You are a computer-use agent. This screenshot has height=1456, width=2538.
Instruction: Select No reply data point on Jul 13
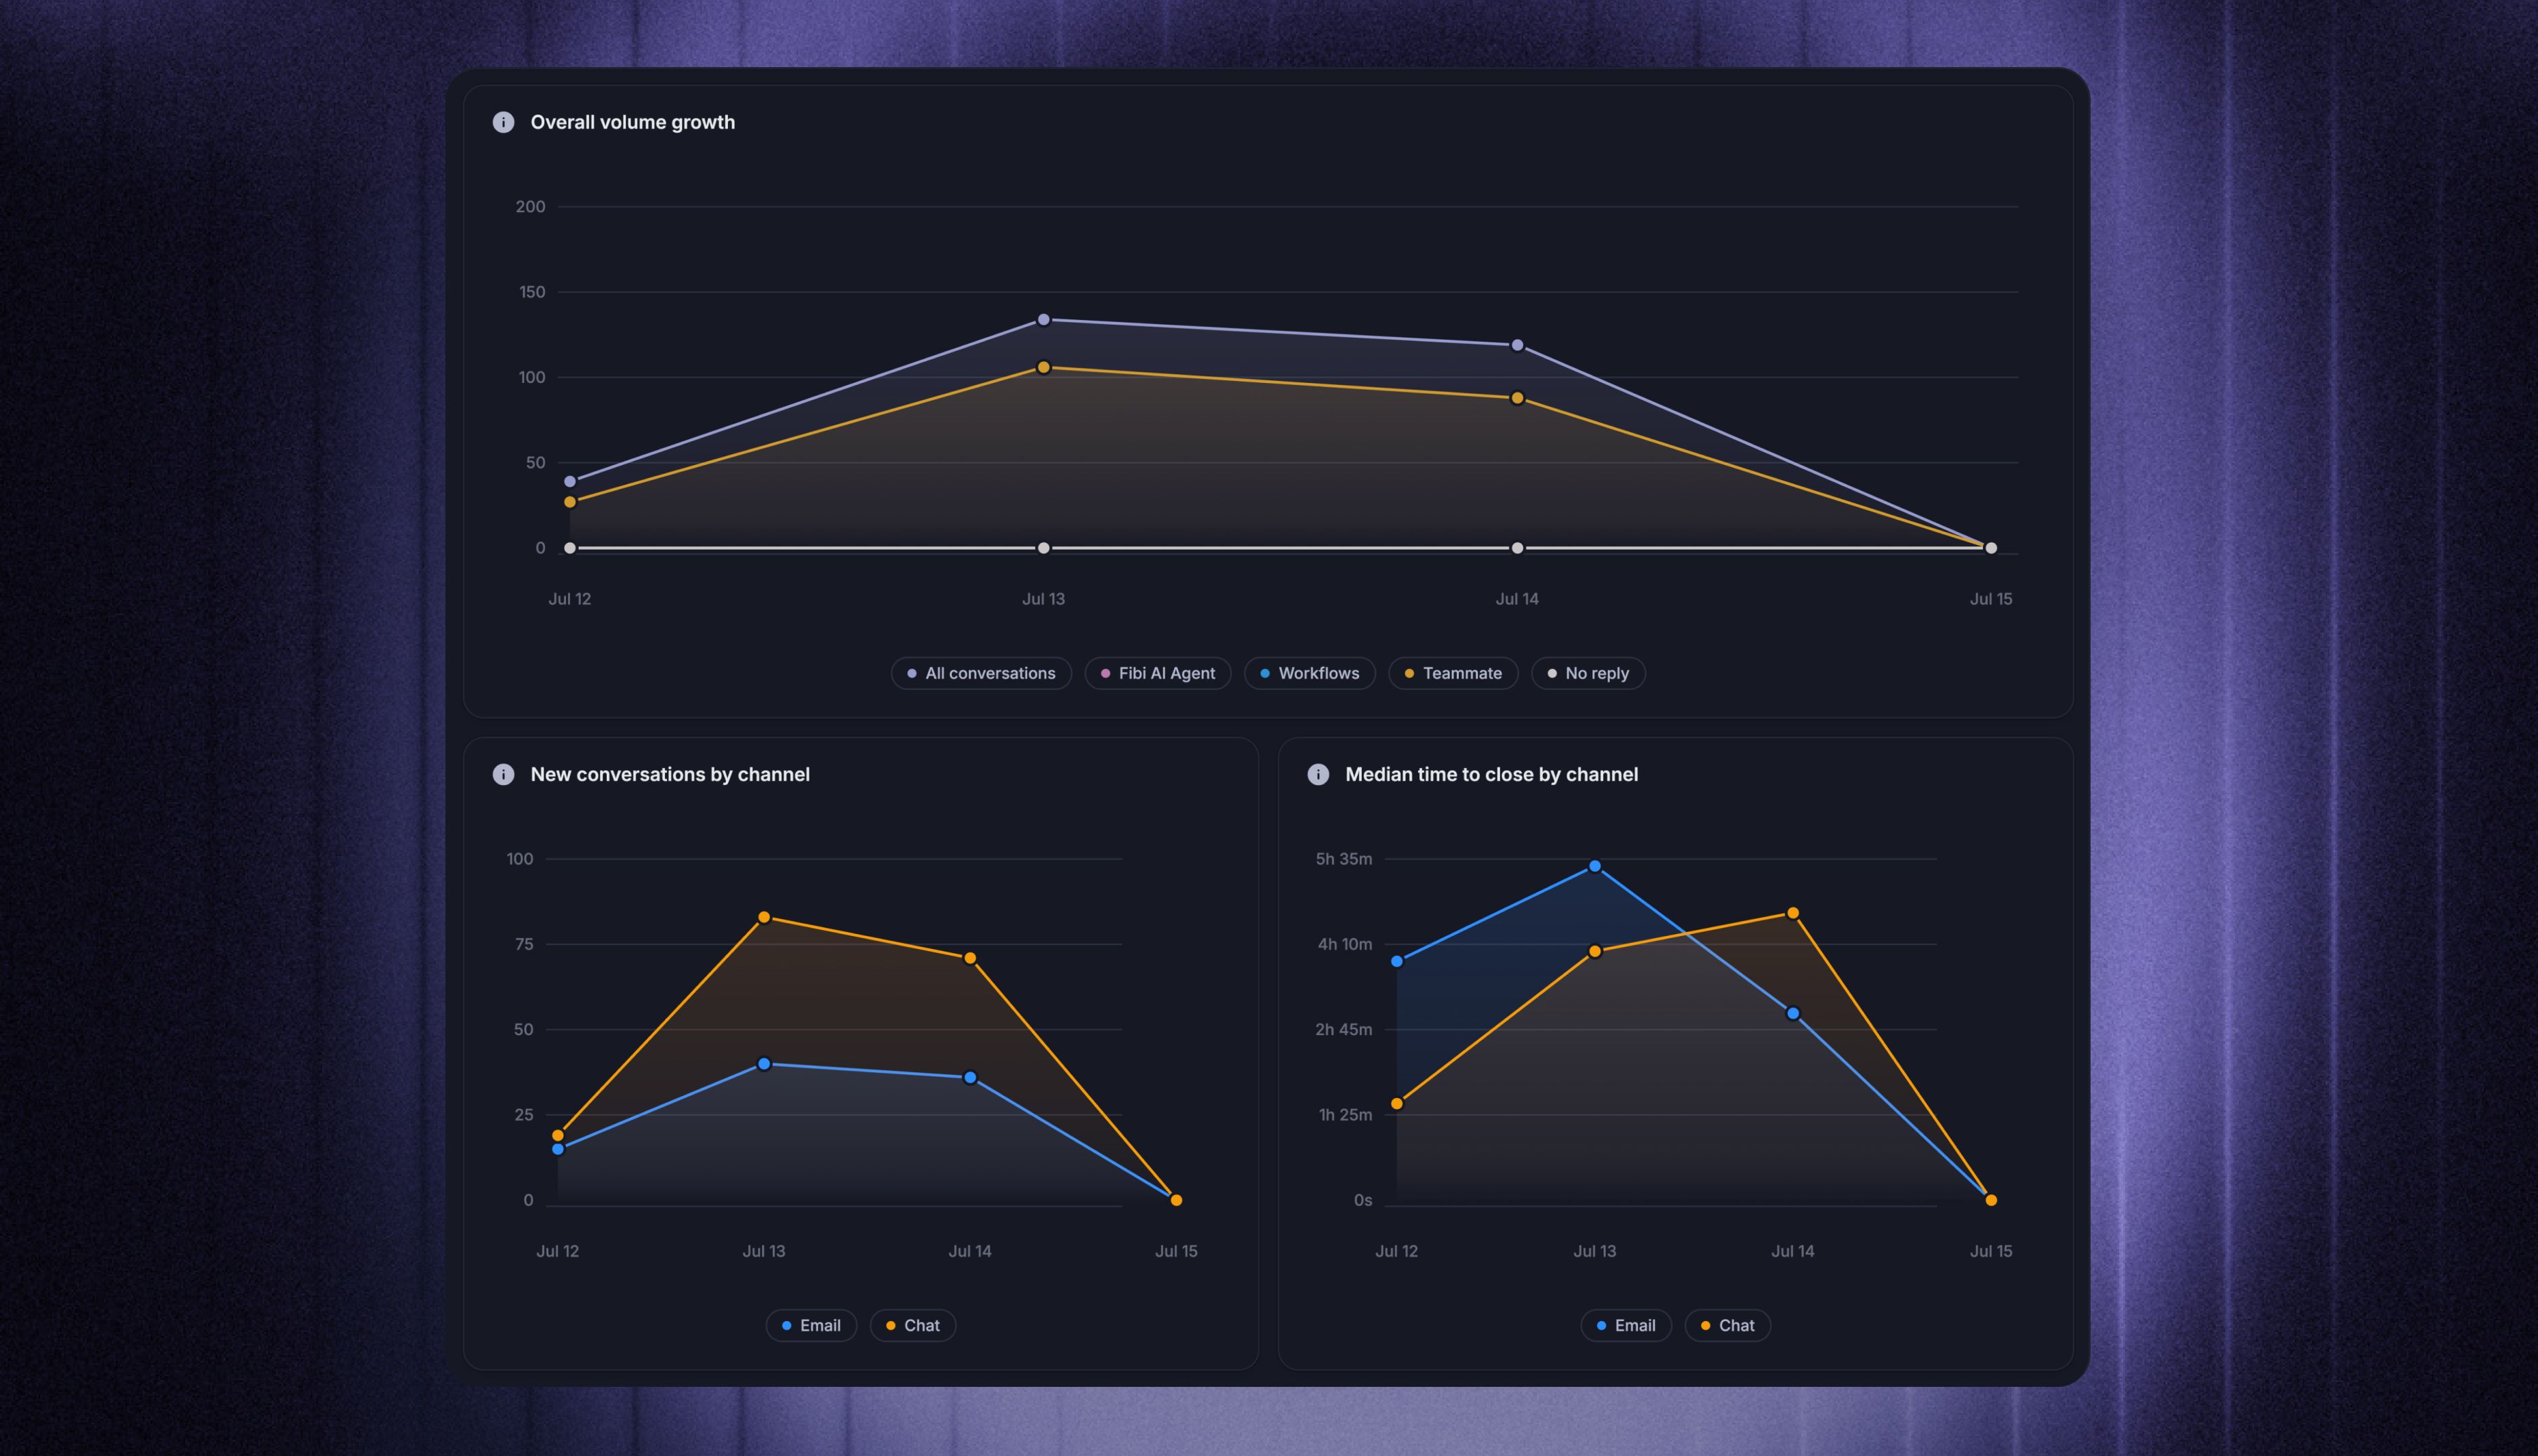click(1043, 548)
